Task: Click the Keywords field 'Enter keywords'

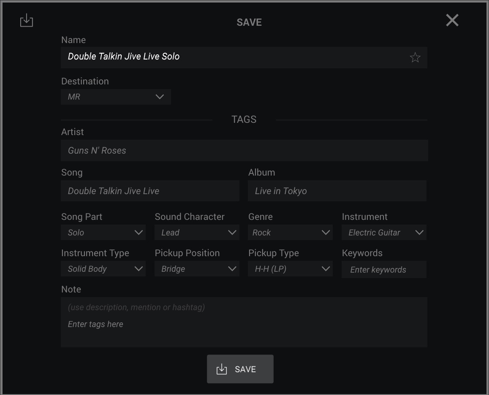Action: pyautogui.click(x=384, y=270)
